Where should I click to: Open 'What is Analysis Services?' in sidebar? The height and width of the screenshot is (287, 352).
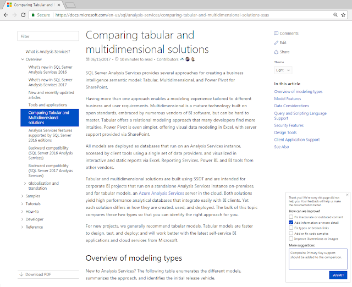(48, 52)
